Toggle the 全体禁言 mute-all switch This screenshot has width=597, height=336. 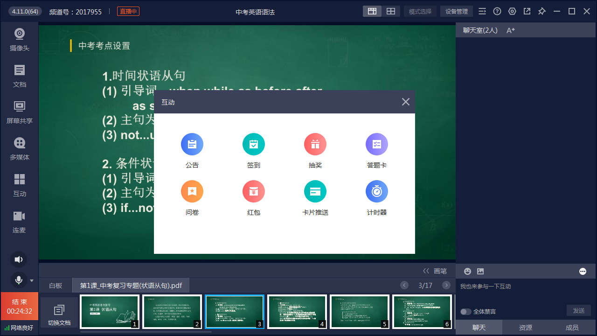click(x=465, y=312)
